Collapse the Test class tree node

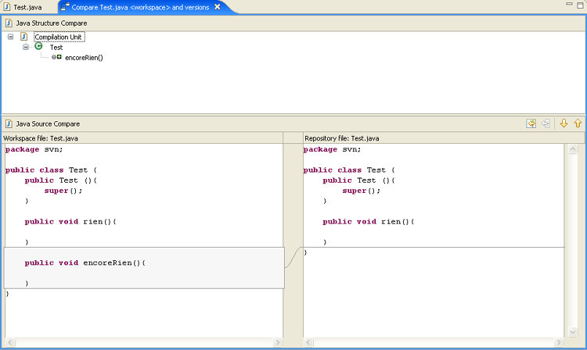26,47
